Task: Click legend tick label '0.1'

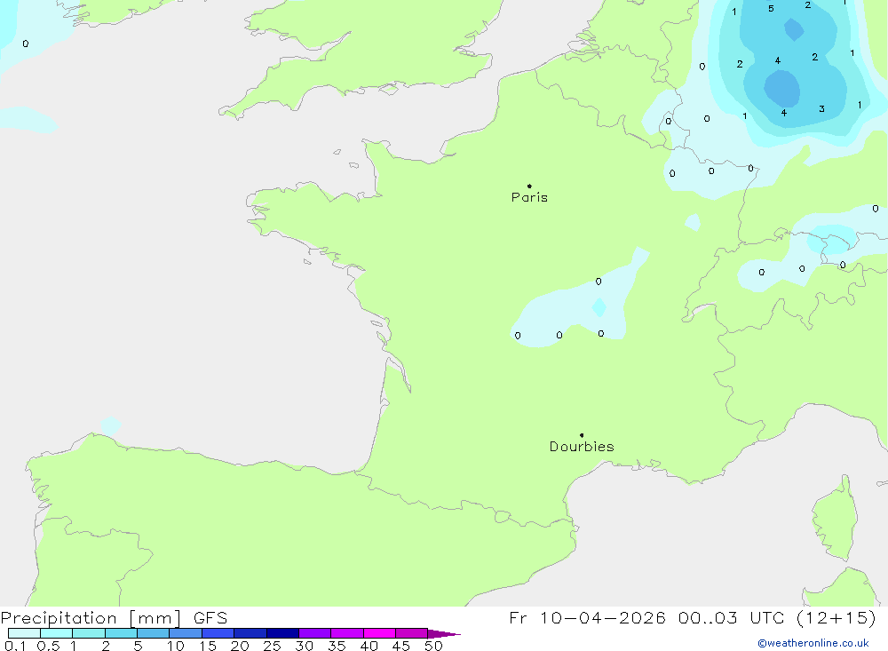Action: [15, 646]
